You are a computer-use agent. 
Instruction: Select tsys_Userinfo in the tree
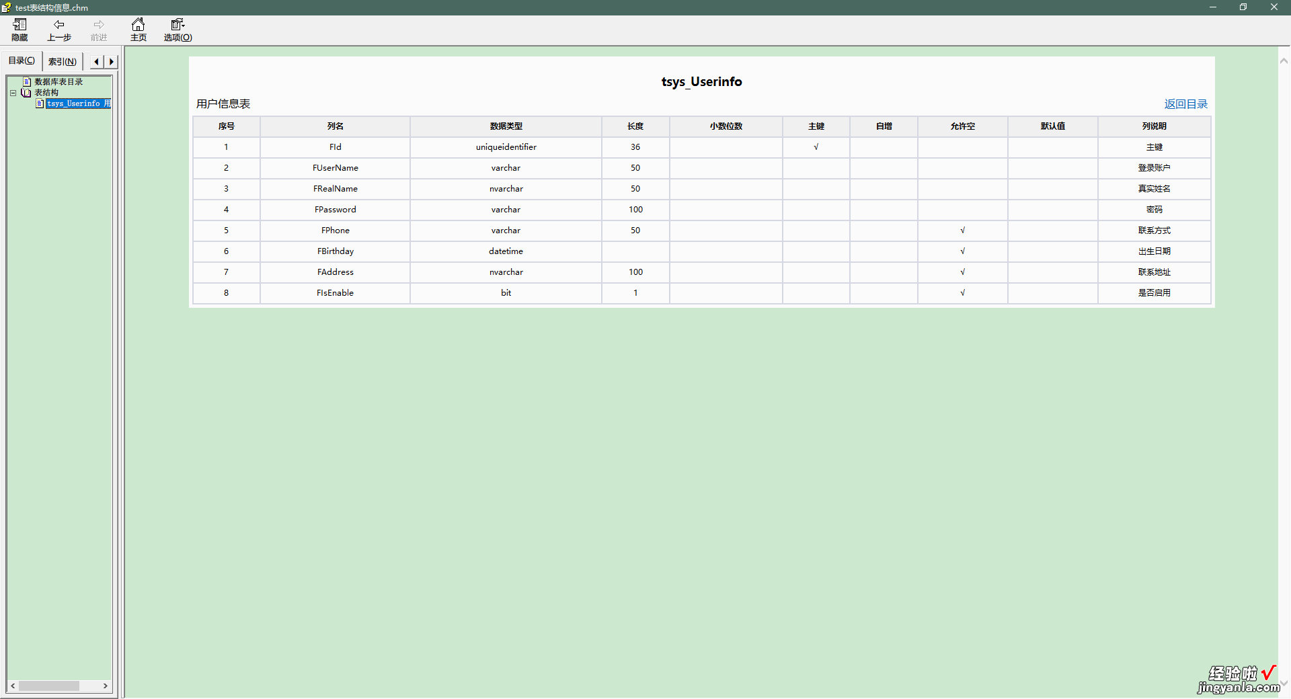pyautogui.click(x=78, y=103)
